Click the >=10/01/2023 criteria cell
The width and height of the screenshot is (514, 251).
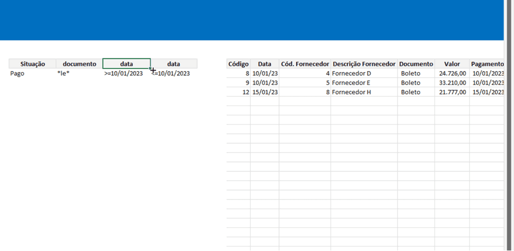tap(126, 74)
